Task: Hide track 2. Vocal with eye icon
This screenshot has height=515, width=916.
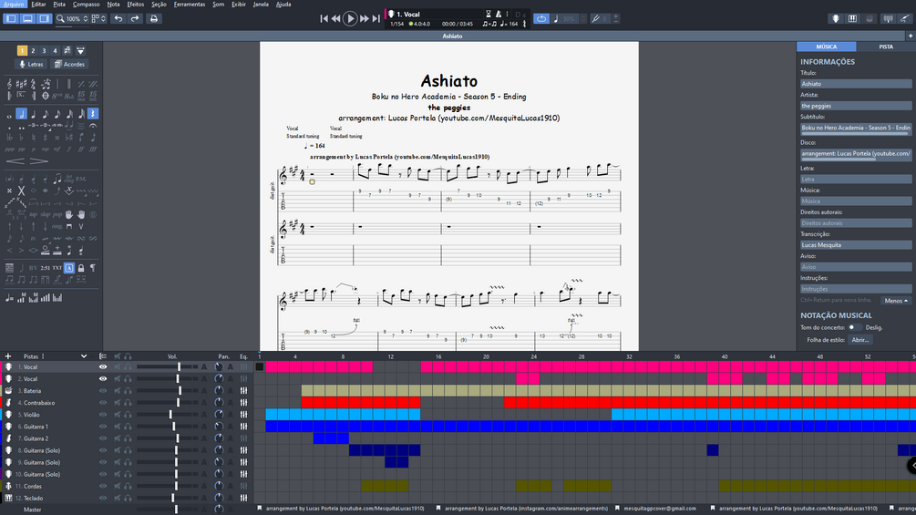Action: pyautogui.click(x=103, y=379)
